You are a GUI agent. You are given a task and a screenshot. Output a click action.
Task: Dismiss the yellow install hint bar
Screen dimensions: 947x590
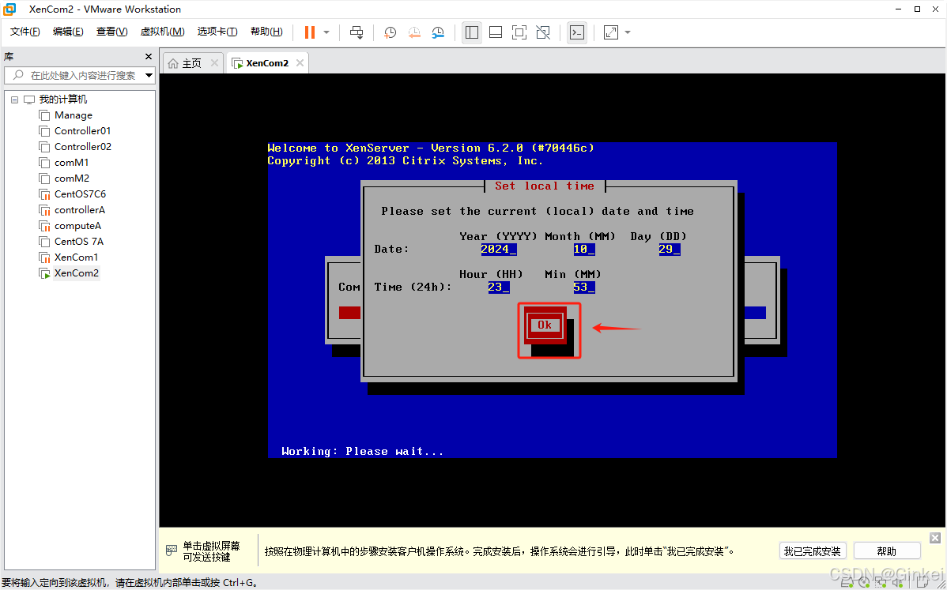pyautogui.click(x=935, y=538)
